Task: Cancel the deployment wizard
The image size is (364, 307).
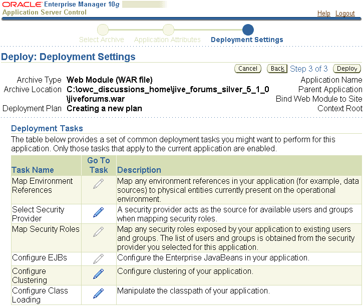Action: coord(248,69)
